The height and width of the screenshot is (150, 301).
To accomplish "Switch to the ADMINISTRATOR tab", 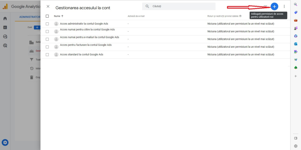I will 30,17.
